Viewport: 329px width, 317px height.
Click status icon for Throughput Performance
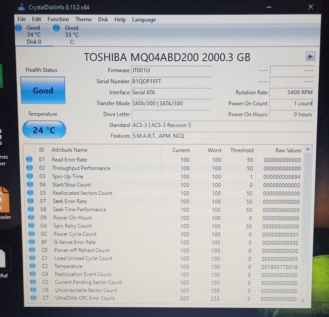30,168
